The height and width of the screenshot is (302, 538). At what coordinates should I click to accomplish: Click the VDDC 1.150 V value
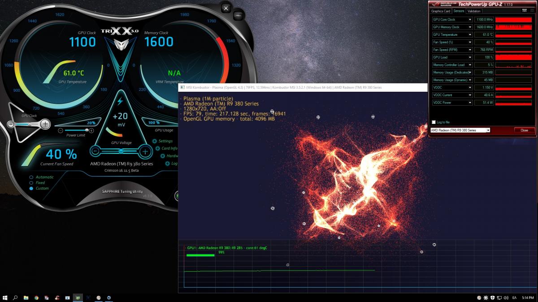pyautogui.click(x=484, y=87)
